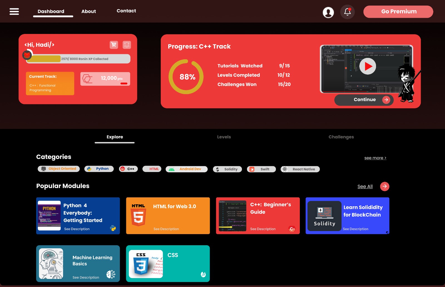Click the HTML for Web 3.0 title

174,207
